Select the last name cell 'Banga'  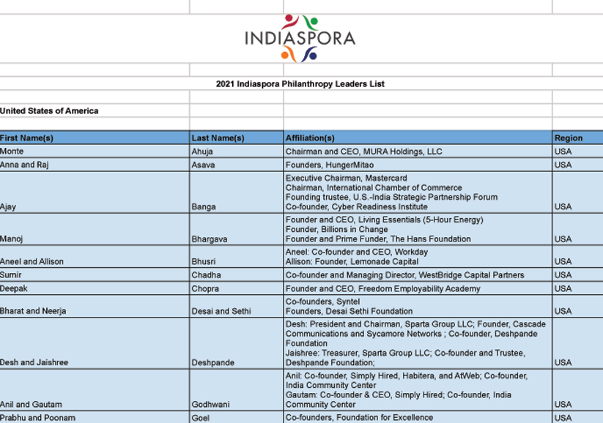click(237, 192)
